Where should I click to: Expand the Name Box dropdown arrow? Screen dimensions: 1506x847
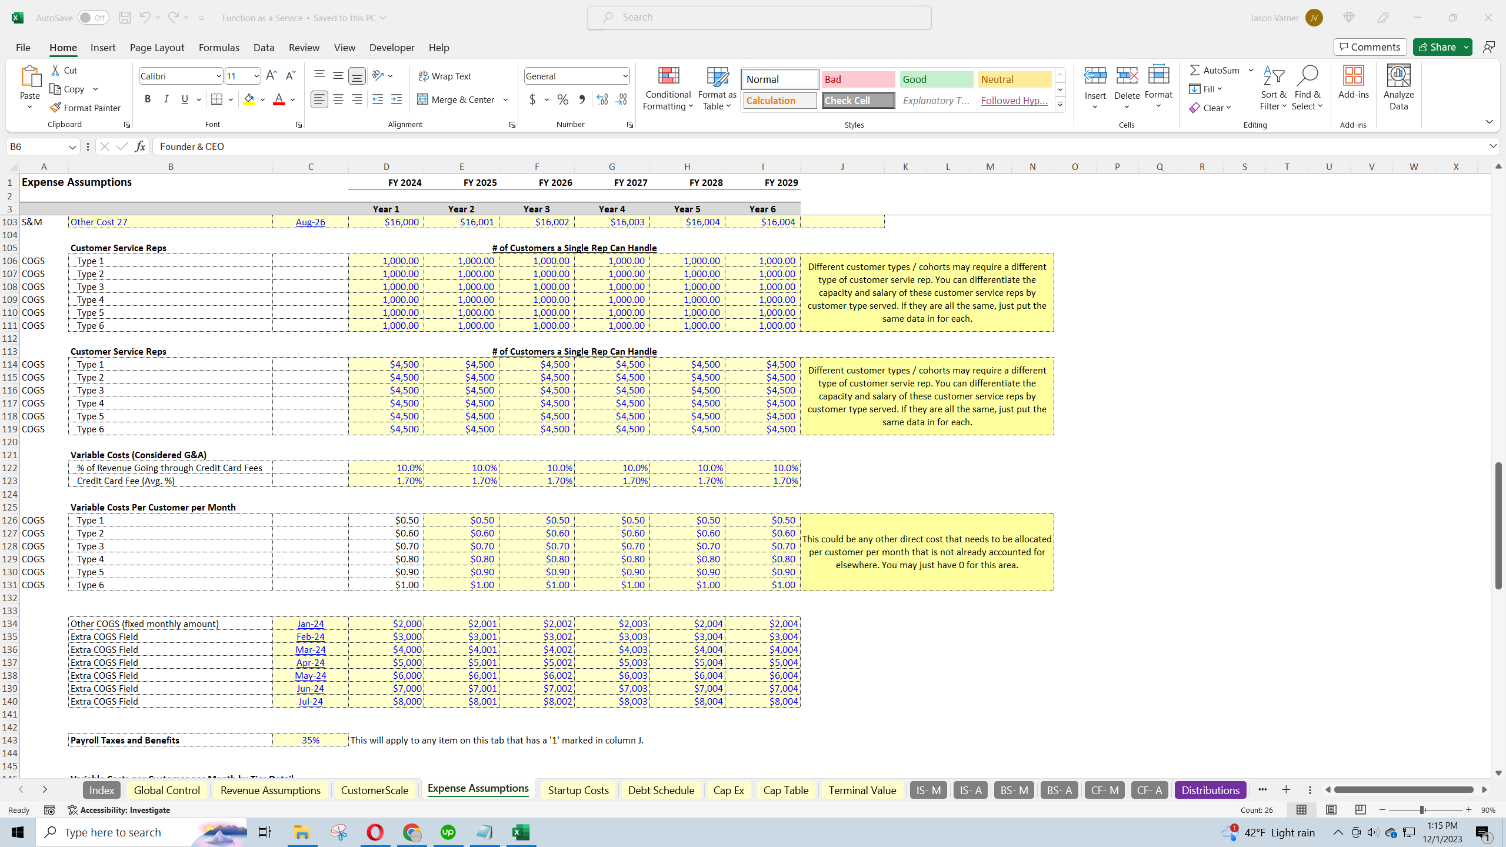click(x=72, y=146)
